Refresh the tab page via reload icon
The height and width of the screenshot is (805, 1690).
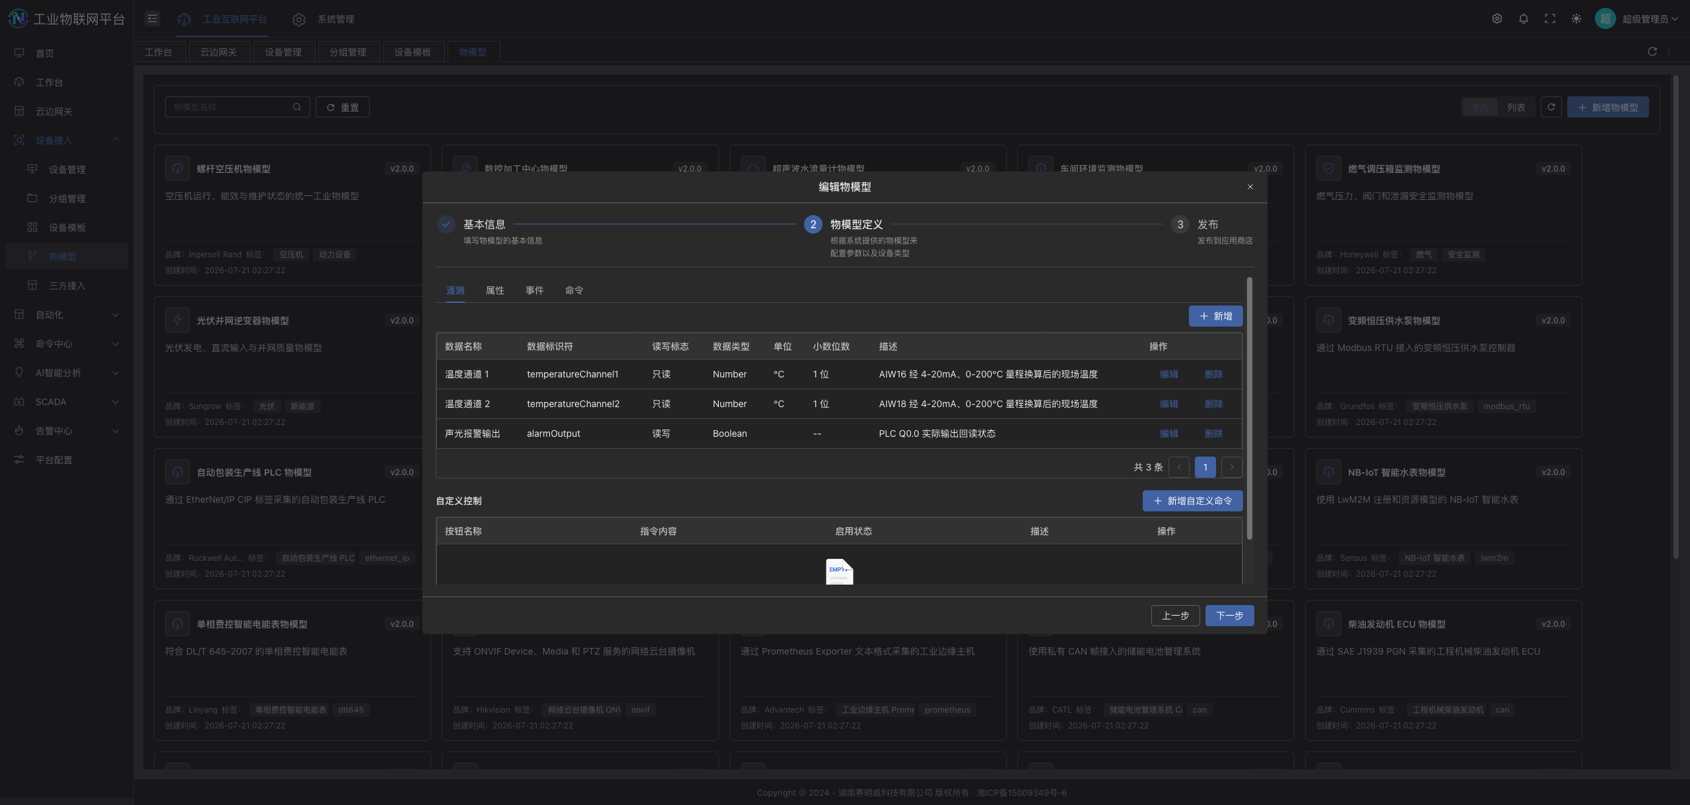pyautogui.click(x=1652, y=51)
